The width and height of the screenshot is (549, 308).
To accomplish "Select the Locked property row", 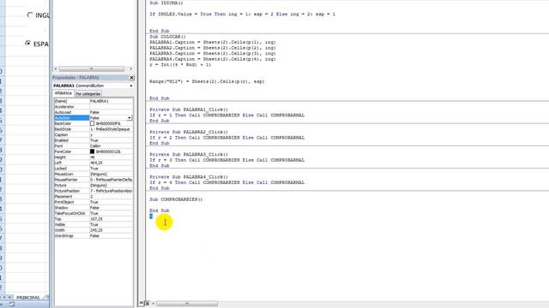I will [94, 169].
